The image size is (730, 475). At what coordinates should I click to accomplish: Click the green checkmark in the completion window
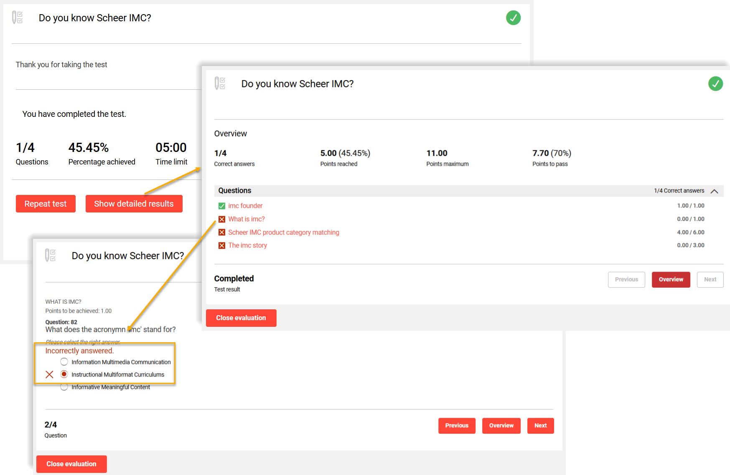tap(513, 18)
